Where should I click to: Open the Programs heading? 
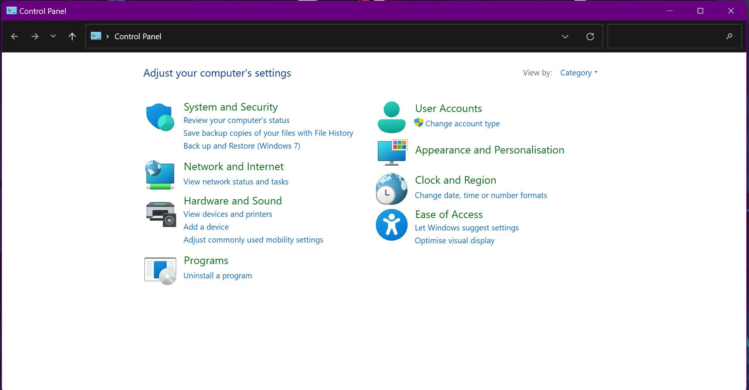click(206, 261)
